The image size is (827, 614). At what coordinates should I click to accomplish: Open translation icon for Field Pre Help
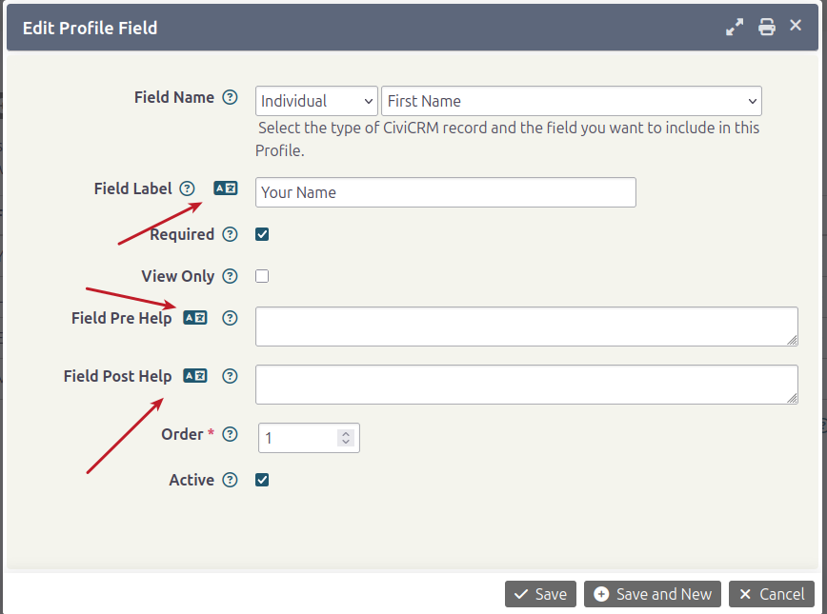pos(194,318)
